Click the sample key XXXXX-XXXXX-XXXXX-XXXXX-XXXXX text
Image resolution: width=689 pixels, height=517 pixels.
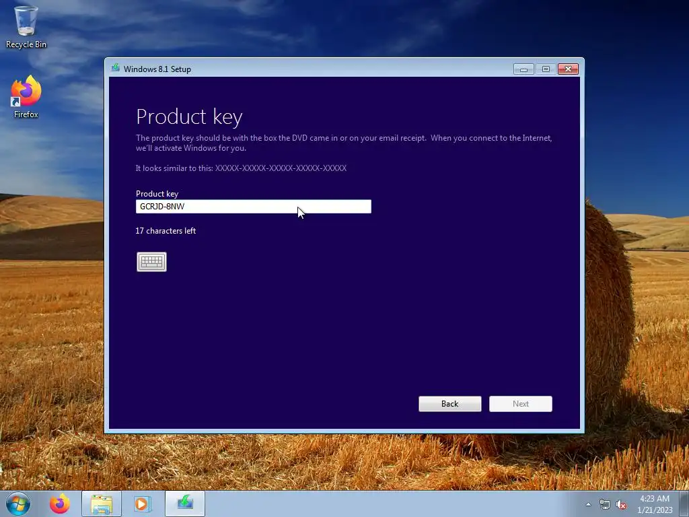point(281,168)
